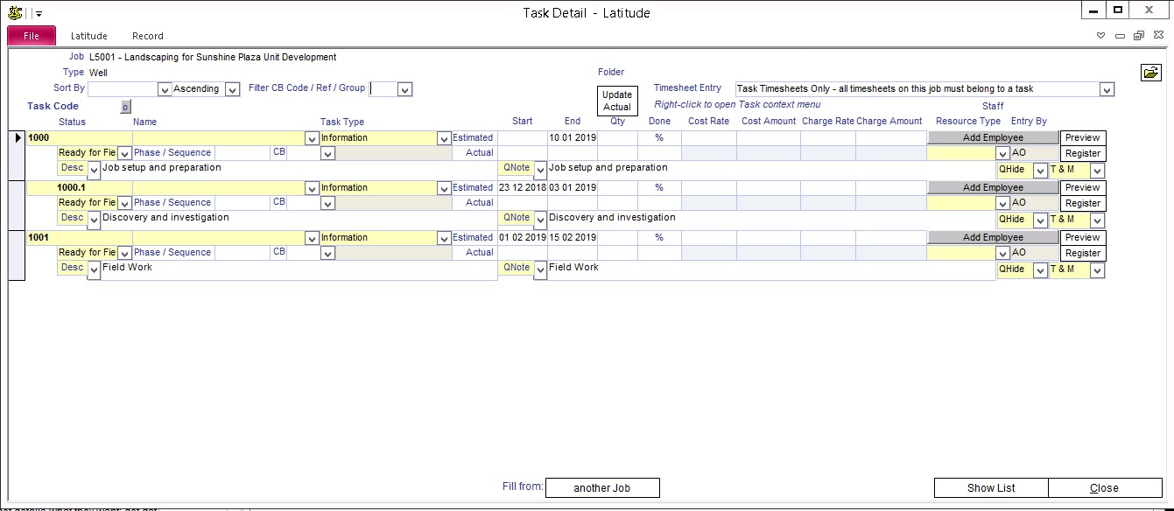Screen dimensions: 1174x511
Task: Open the Ascending sort order dropdown
Action: point(232,89)
